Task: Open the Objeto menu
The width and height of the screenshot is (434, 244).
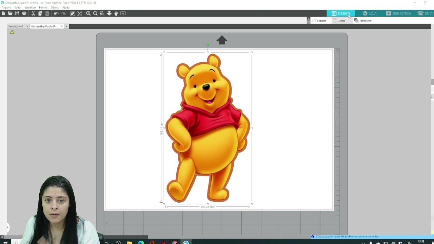Action: click(x=55, y=7)
